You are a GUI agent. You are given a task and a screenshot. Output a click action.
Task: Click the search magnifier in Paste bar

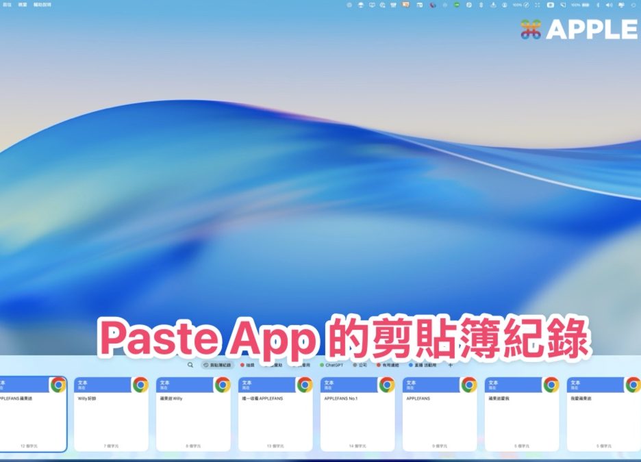tap(190, 365)
